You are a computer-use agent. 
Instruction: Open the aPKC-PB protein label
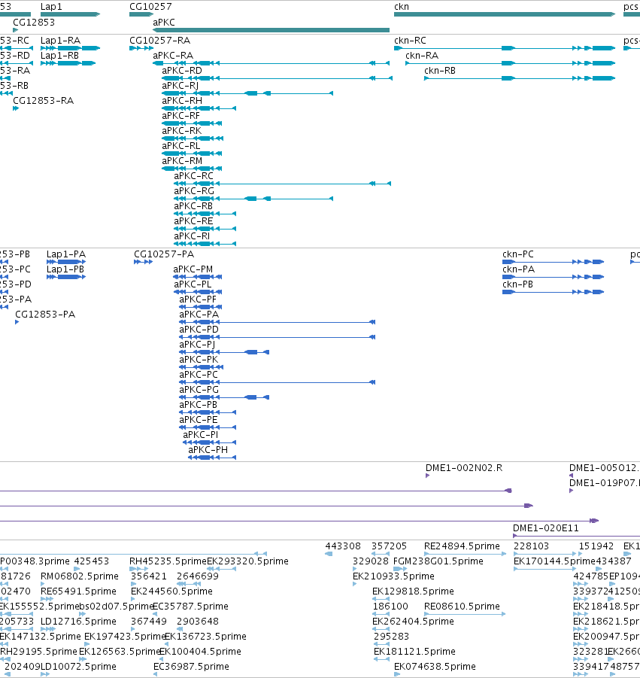[199, 405]
